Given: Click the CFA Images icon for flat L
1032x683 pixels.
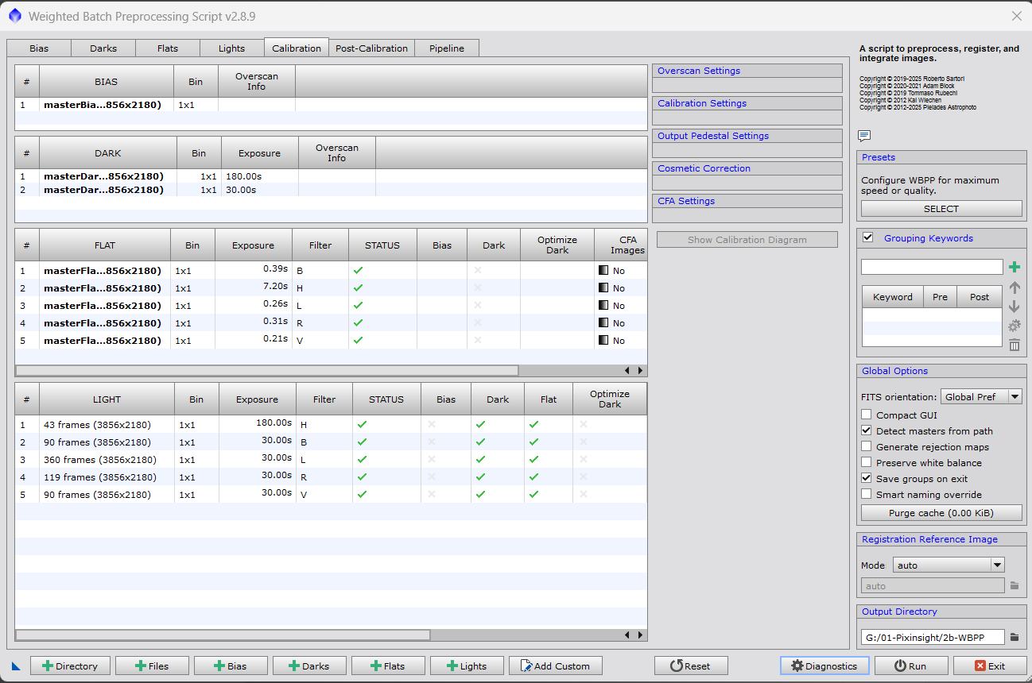Looking at the screenshot, I should [x=603, y=306].
